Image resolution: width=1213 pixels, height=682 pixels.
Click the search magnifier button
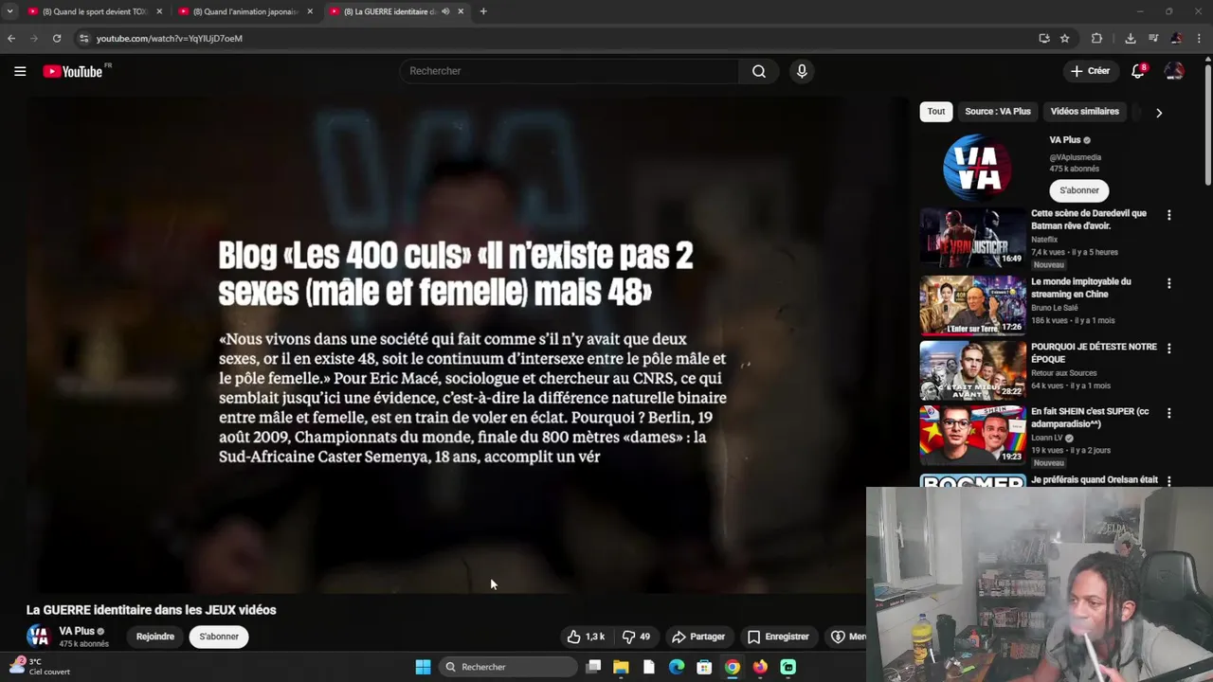[758, 71]
